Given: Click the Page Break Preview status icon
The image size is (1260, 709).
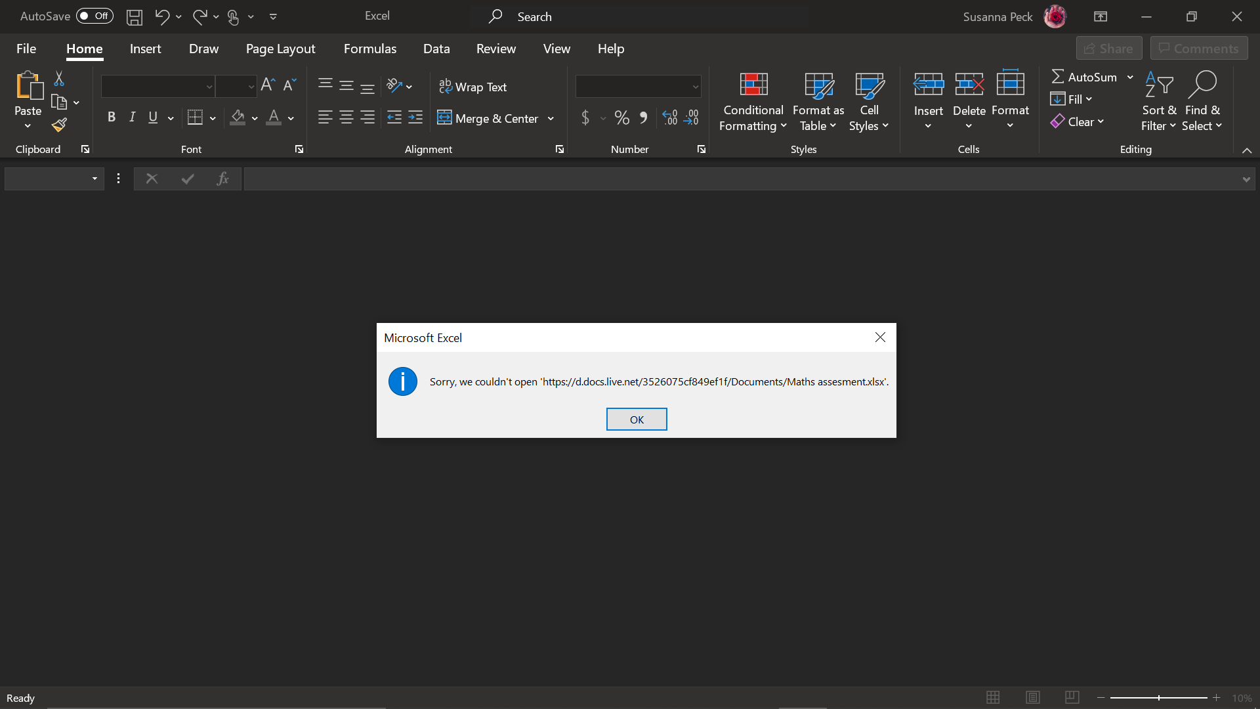Looking at the screenshot, I should pos(1072,697).
